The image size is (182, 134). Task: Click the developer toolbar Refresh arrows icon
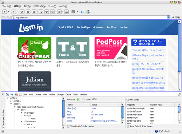point(12,94)
